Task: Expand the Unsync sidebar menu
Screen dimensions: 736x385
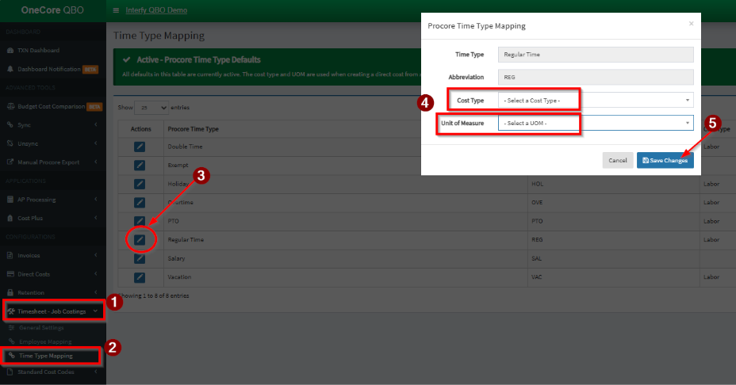Action: coord(52,143)
